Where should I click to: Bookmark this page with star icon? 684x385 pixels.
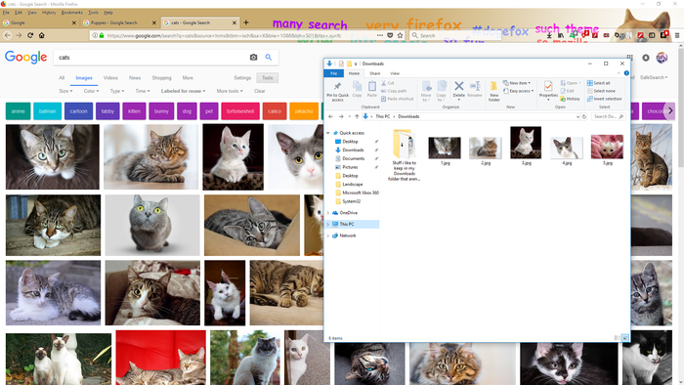tap(400, 35)
